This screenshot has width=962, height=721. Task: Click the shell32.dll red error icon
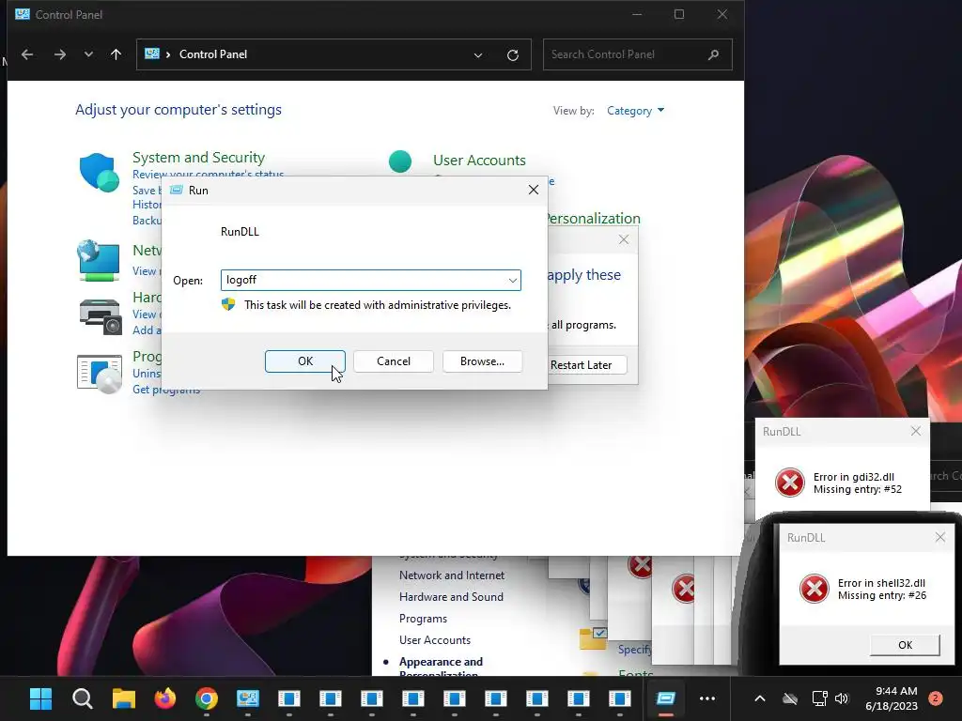click(x=815, y=589)
